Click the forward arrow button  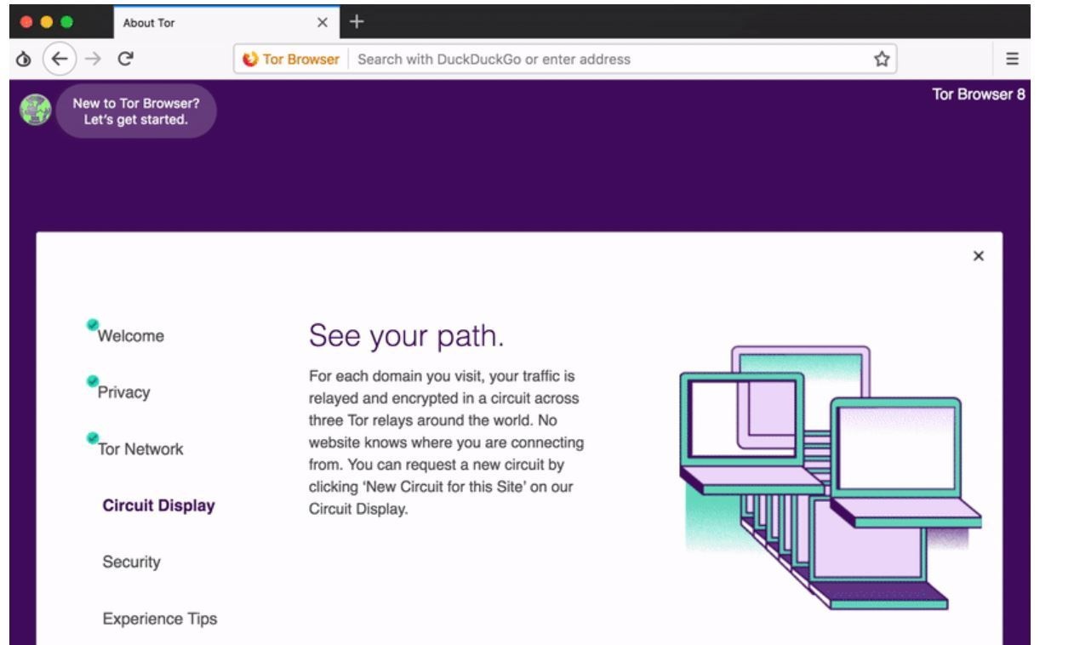coord(94,59)
